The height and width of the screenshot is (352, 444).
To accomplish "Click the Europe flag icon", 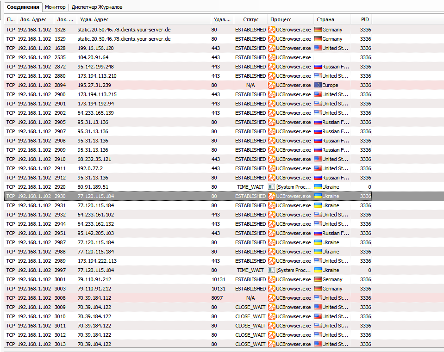I will click(x=318, y=85).
